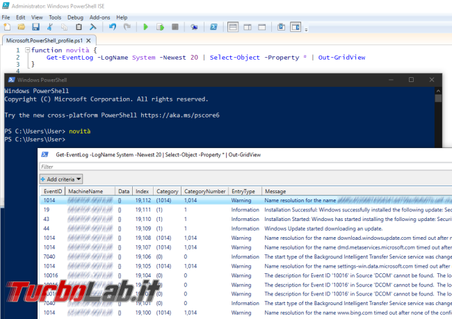Image resolution: width=452 pixels, height=319 pixels.
Task: Open the Debug menu
Action: 75,17
